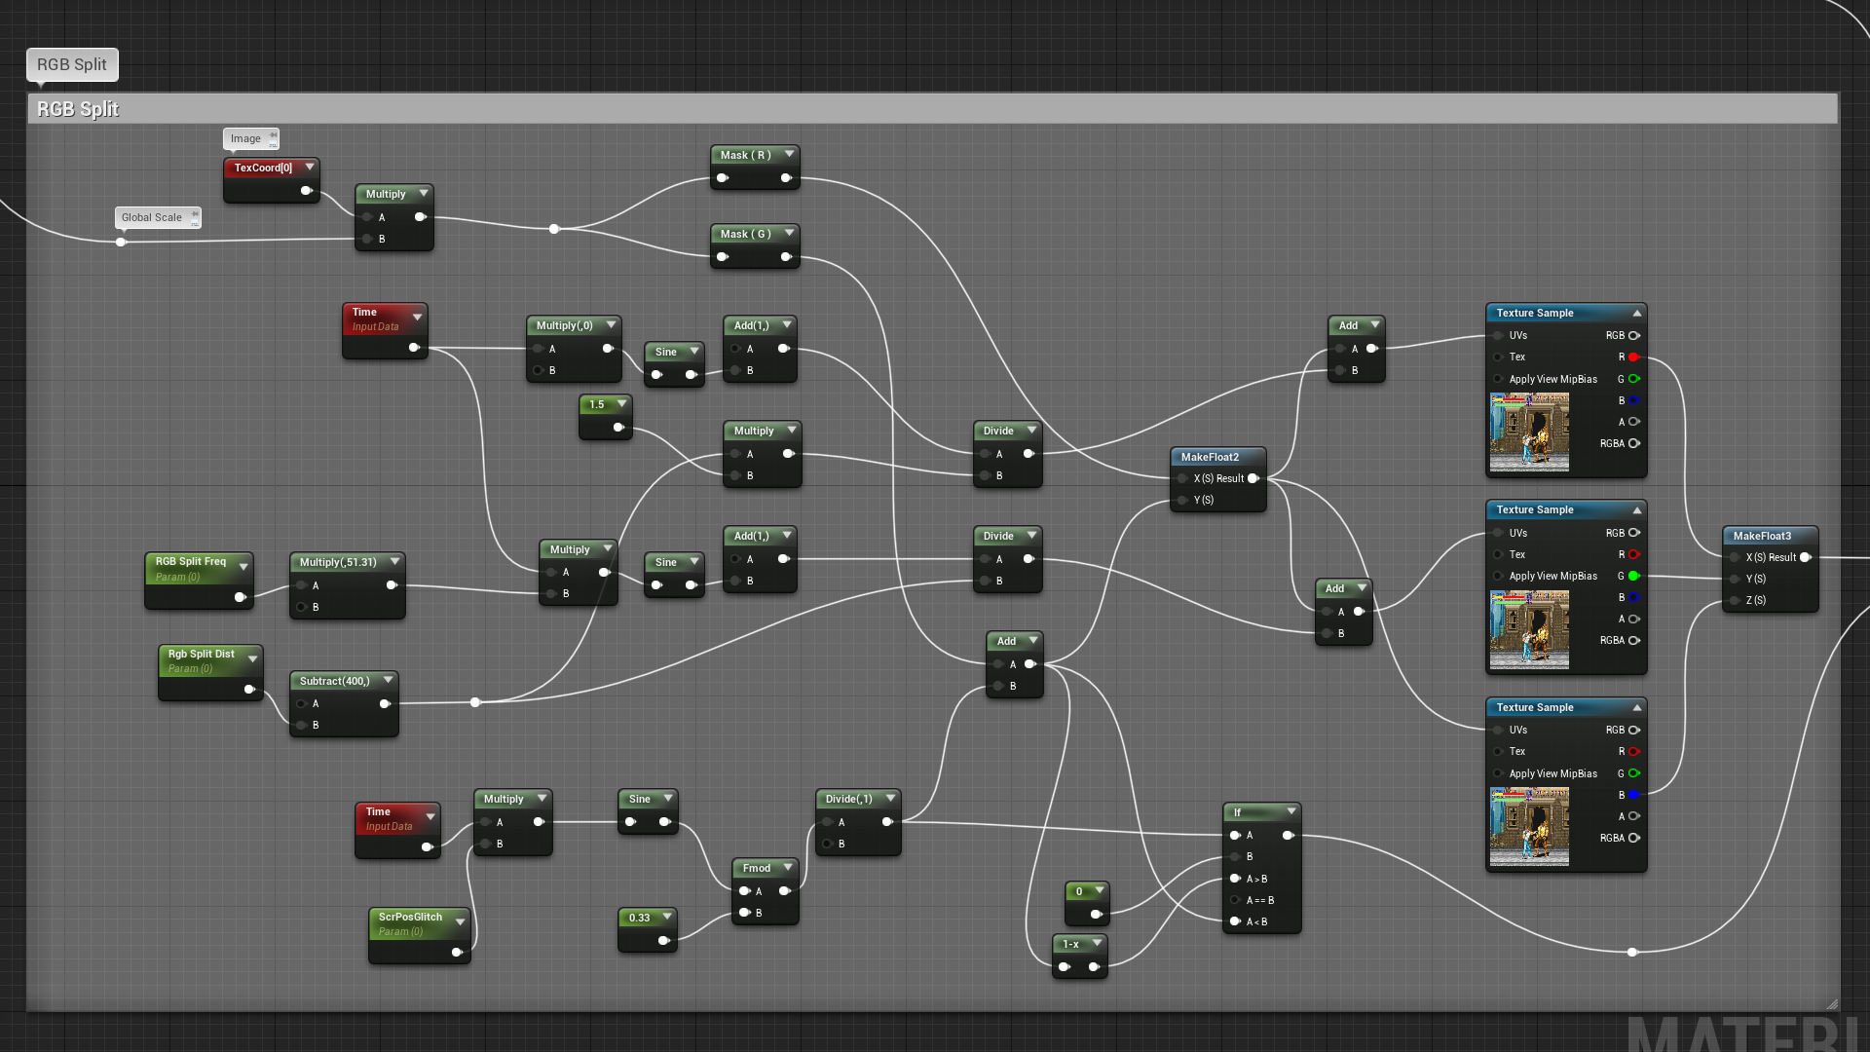Click the RGB Split comment bubble label
The width and height of the screenshot is (1870, 1052).
click(72, 64)
